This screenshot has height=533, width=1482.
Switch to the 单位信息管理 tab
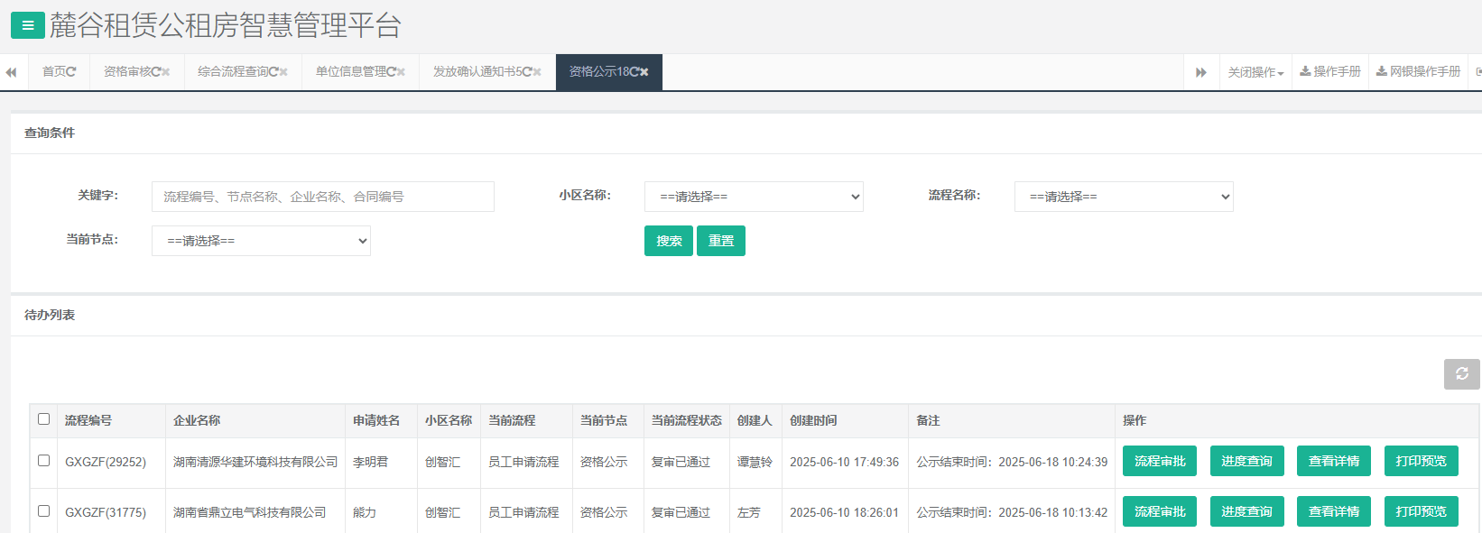[x=356, y=72]
